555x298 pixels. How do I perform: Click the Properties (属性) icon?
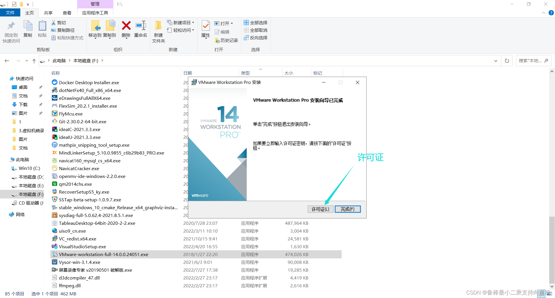[206, 26]
